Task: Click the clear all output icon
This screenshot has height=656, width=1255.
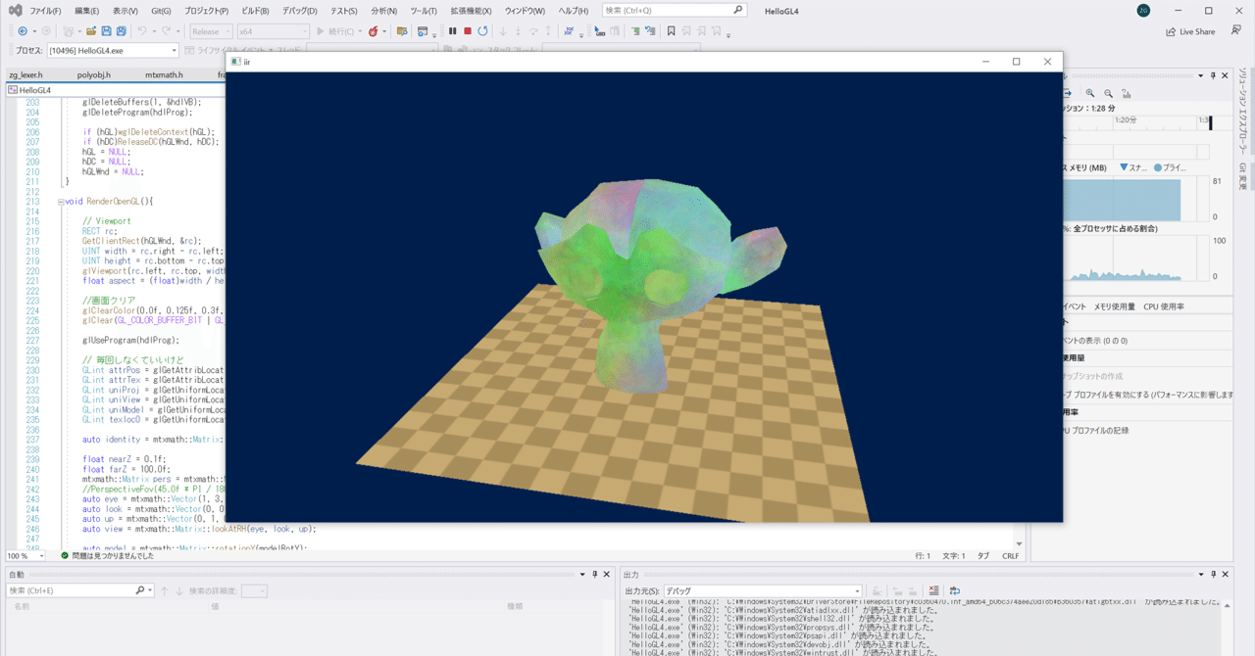Action: [x=933, y=590]
